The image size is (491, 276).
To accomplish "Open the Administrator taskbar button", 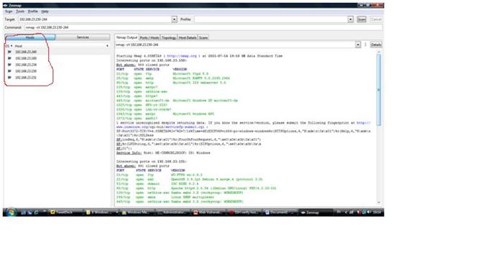I will (173, 212).
